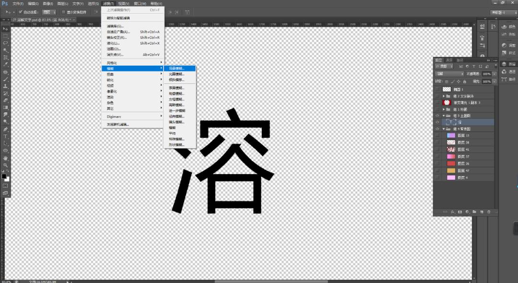This screenshot has width=518, height=283.
Task: Toggle visibility of layer 图层 13
Action: point(437,135)
